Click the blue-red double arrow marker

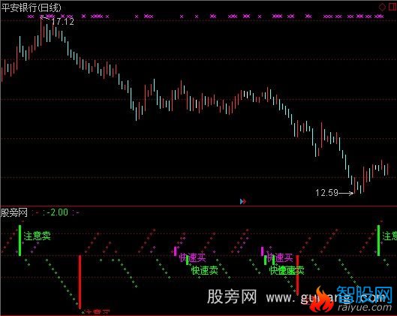pos(243,201)
